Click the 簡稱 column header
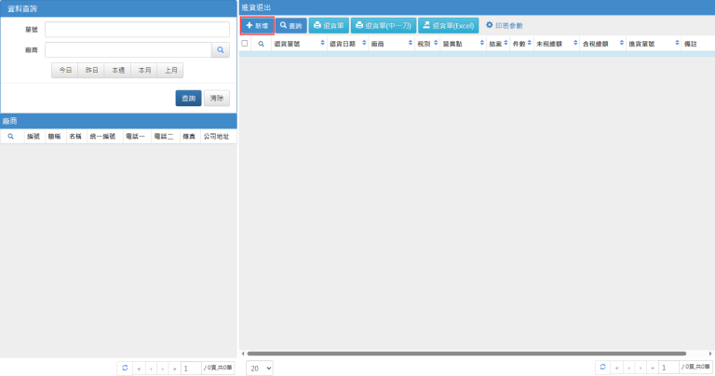 pos(55,136)
